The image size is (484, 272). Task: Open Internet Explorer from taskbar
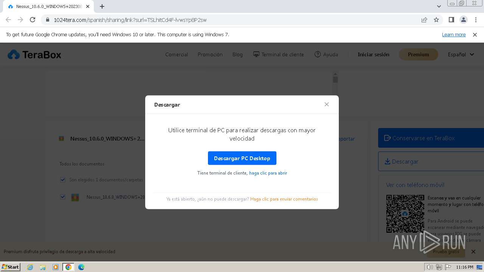(x=30, y=267)
